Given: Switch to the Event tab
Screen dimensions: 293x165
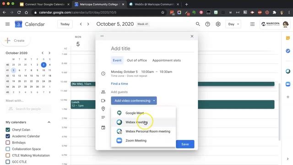Looking at the screenshot, I should coord(117,60).
